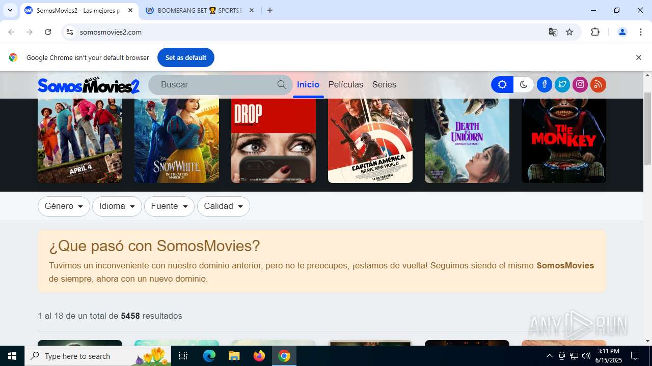The width and height of the screenshot is (652, 366).
Task: Open Capitán América Brave New World poster
Action: (370, 140)
